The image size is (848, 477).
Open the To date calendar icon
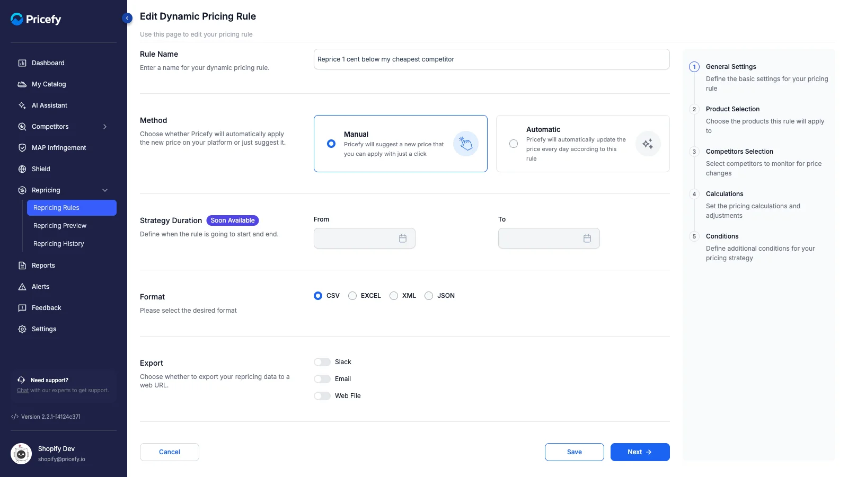pos(587,238)
